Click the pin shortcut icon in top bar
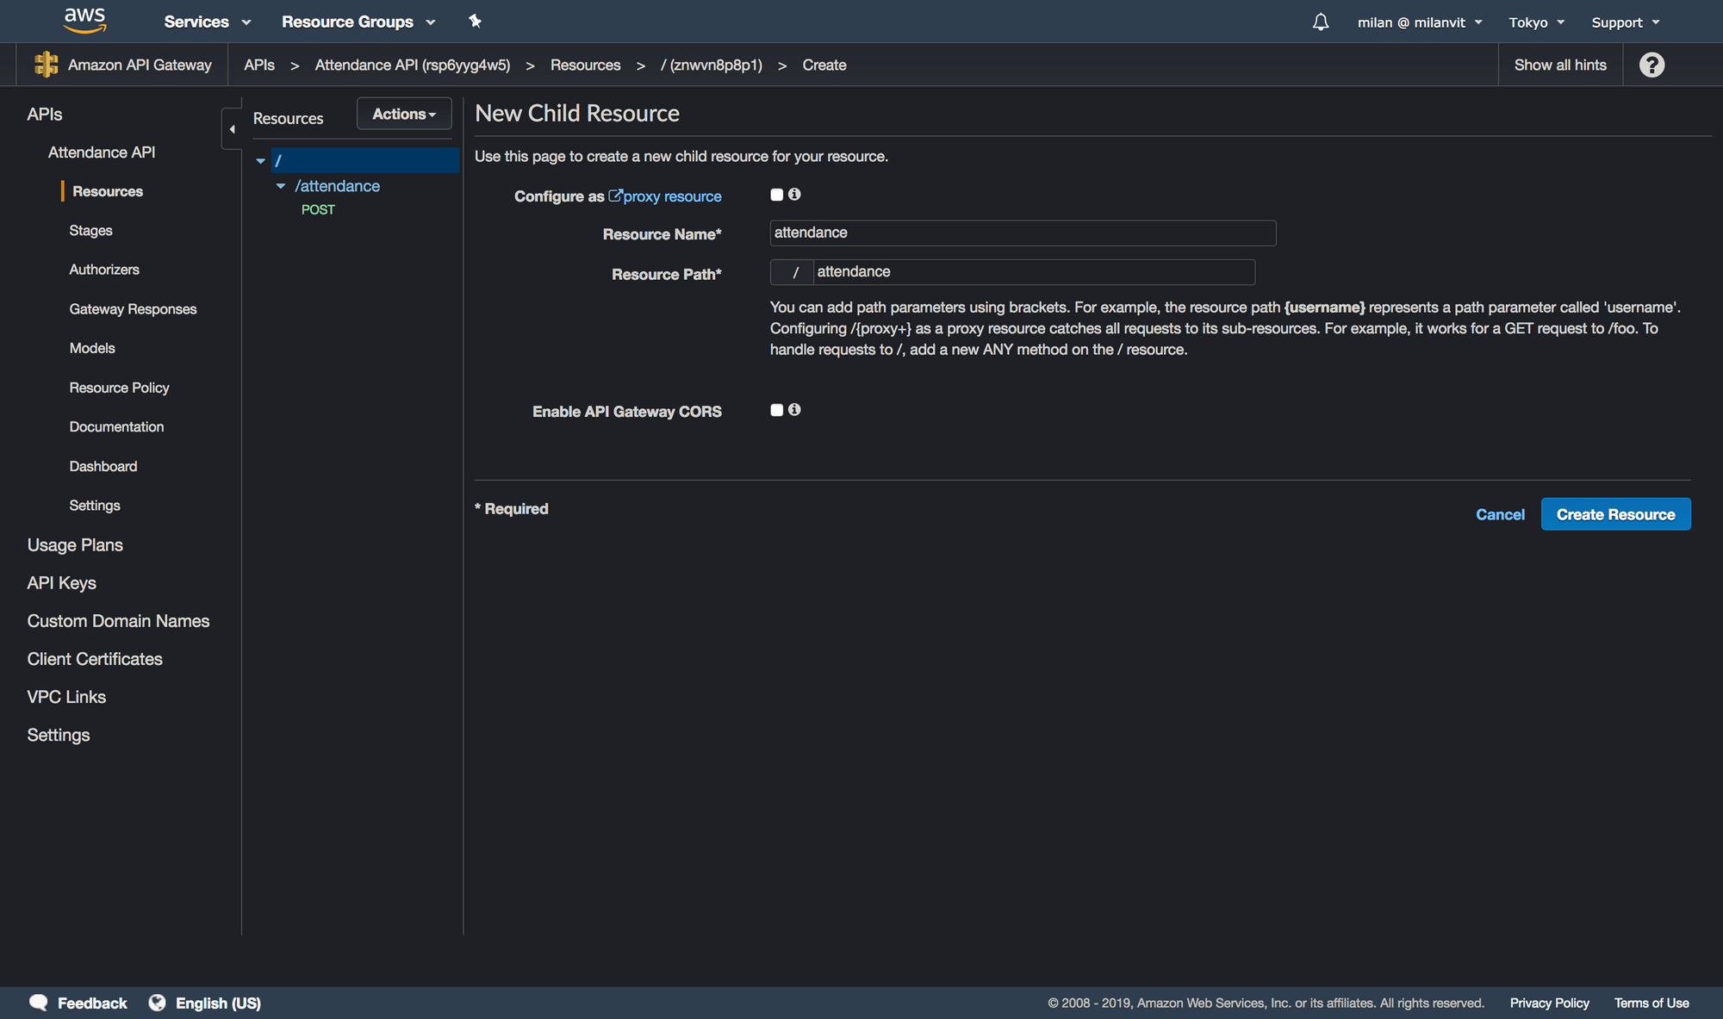Screen dimensions: 1723x1019 (475, 22)
